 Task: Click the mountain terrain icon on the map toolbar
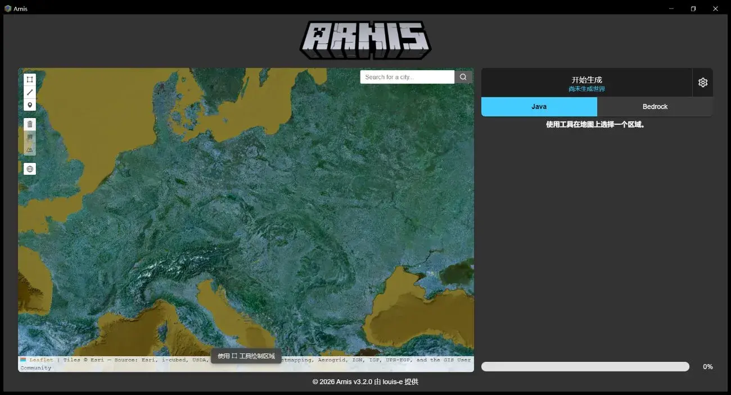click(30, 149)
